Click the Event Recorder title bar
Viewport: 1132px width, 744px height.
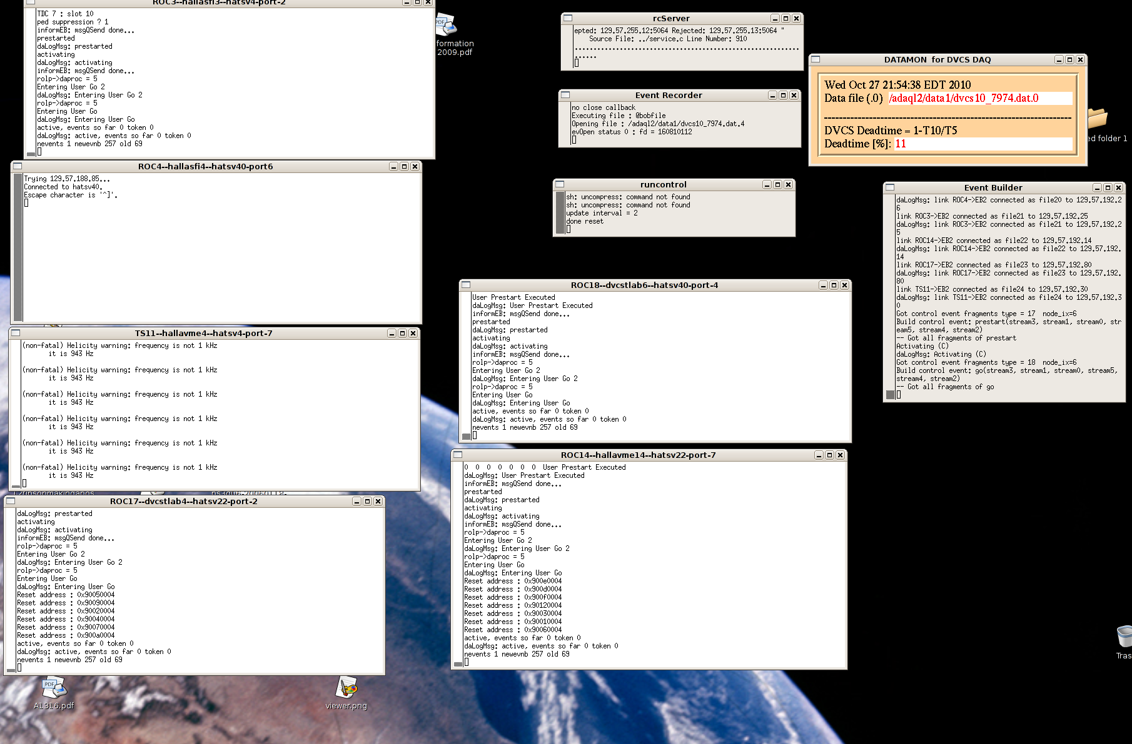tap(669, 95)
